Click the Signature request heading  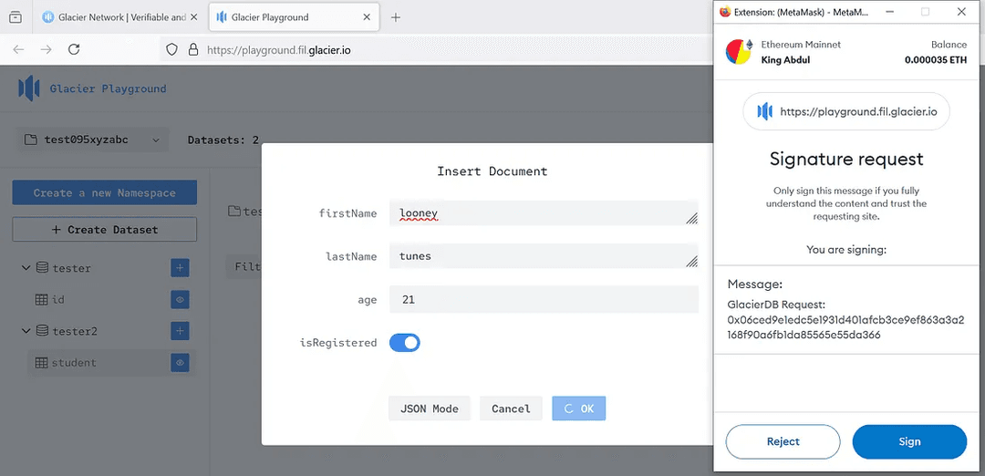(x=846, y=159)
